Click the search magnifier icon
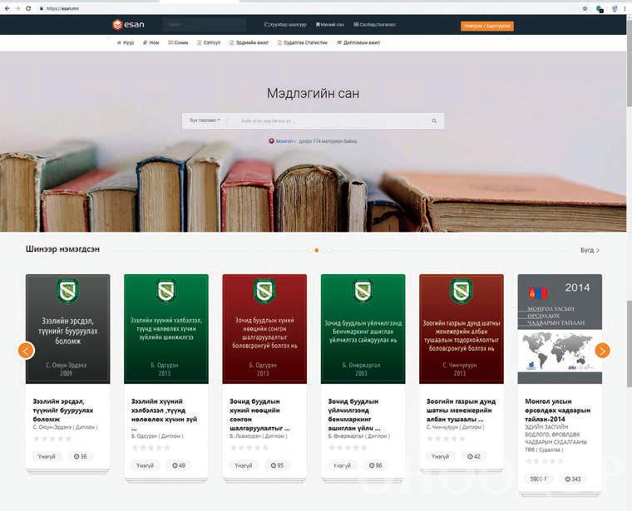 434,120
